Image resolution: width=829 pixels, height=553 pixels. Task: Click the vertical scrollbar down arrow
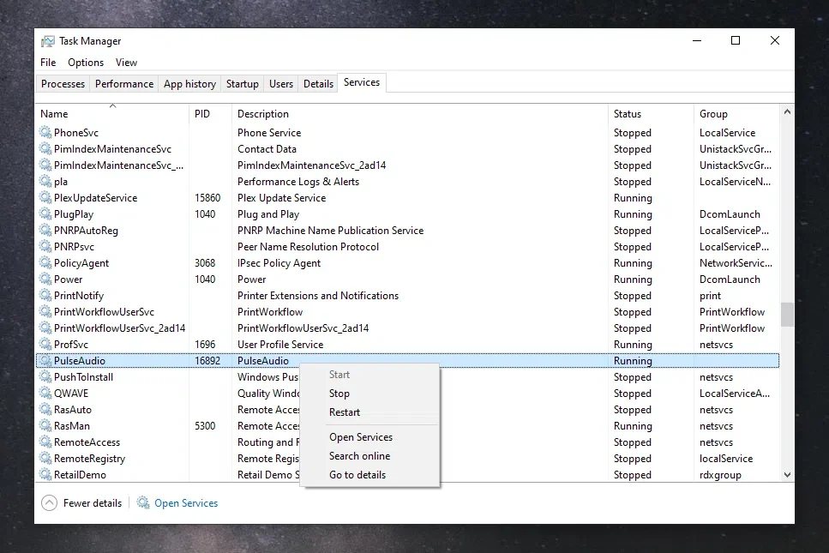click(x=787, y=474)
